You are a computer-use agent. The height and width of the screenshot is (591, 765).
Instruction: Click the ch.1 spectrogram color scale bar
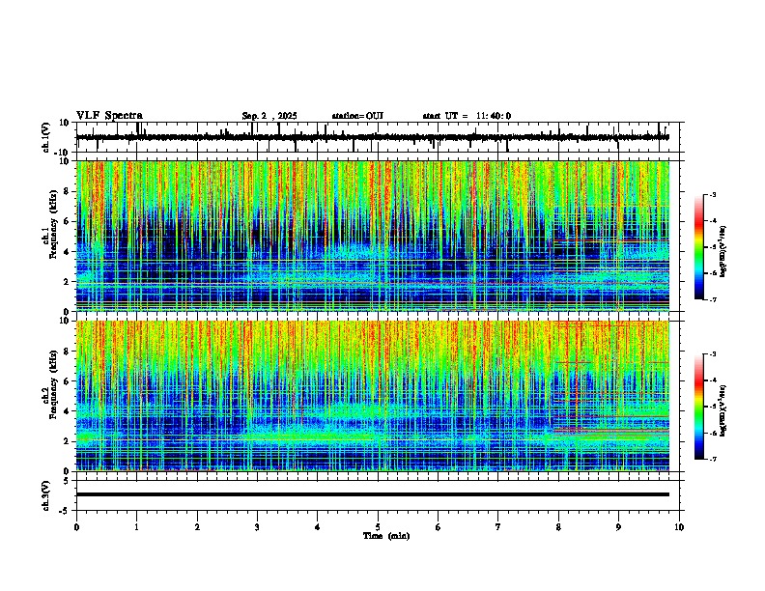(x=699, y=247)
